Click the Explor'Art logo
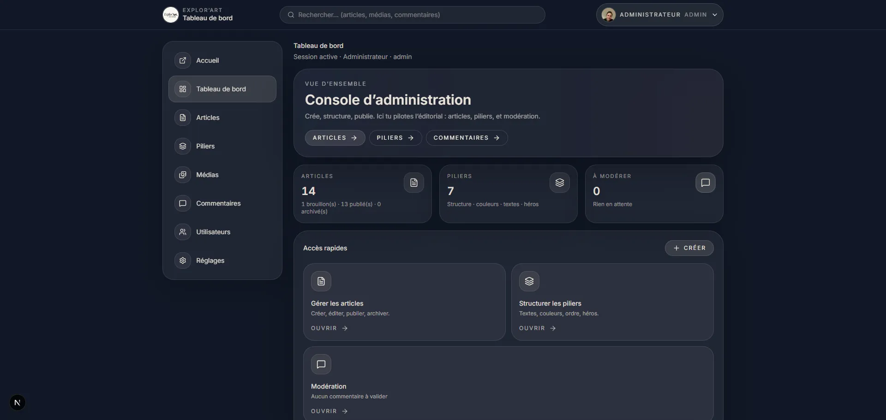Screen dimensions: 886x420 coord(170,14)
